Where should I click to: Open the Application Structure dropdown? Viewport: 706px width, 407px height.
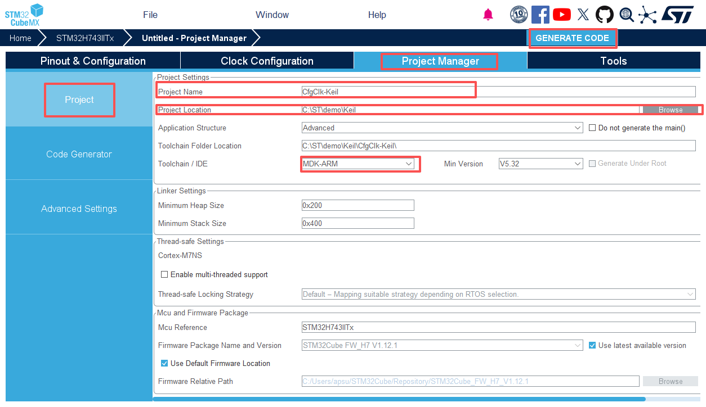point(443,128)
